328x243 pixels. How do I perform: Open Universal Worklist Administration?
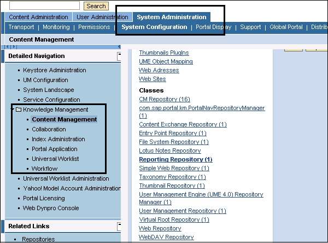tap(66, 178)
